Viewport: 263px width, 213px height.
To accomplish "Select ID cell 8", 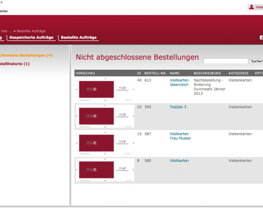I will click(138, 161).
